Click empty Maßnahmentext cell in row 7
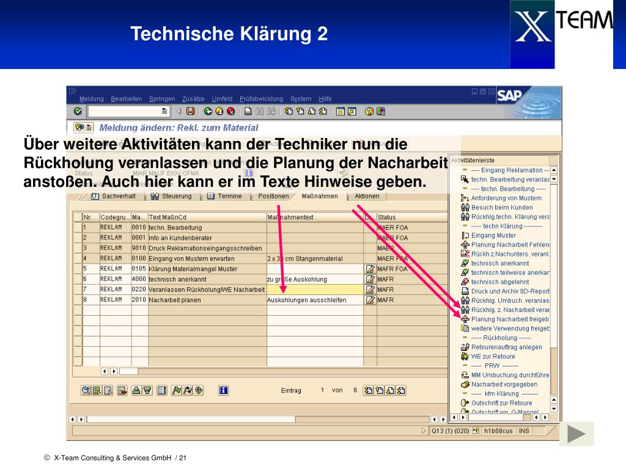 (x=315, y=289)
